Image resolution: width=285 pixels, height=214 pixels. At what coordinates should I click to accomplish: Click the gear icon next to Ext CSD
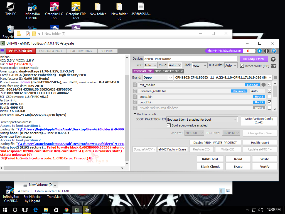click(264, 85)
